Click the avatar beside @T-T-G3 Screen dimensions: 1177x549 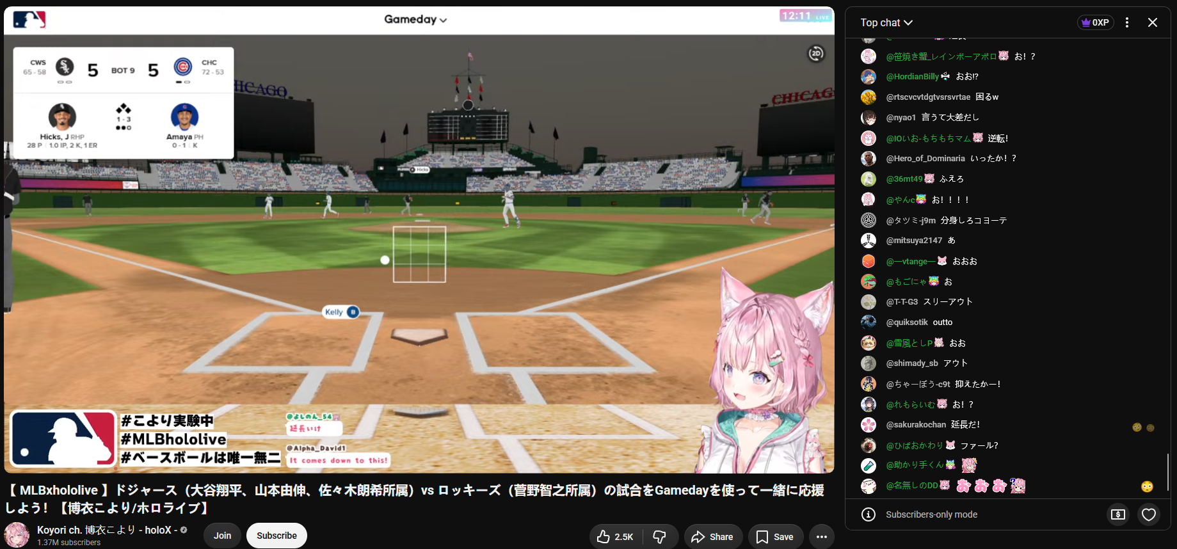[869, 302]
